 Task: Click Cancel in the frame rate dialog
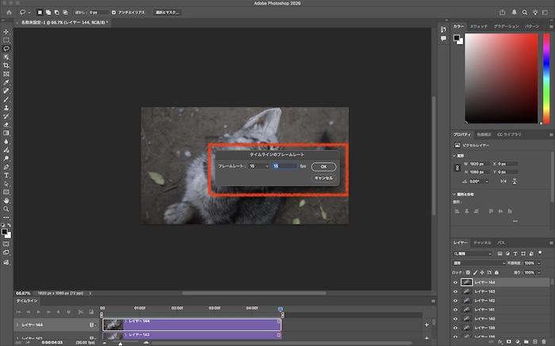click(323, 179)
